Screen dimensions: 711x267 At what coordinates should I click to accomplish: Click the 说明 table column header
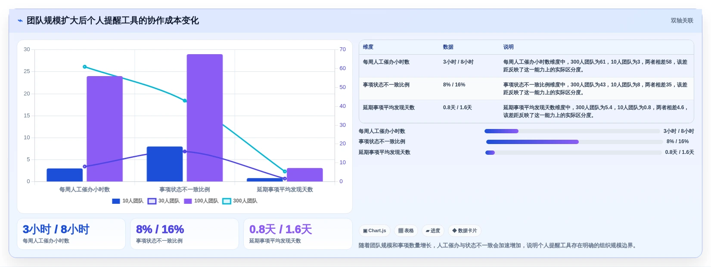click(509, 47)
